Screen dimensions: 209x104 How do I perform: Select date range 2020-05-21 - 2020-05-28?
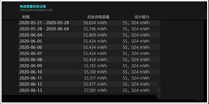44,23
